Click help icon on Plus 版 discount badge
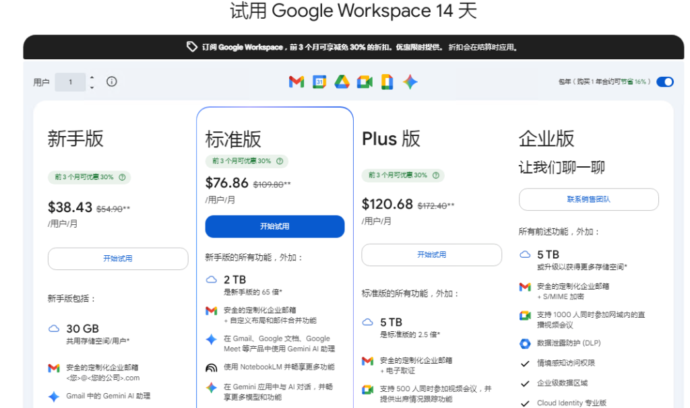This screenshot has height=408, width=690. pos(436,175)
